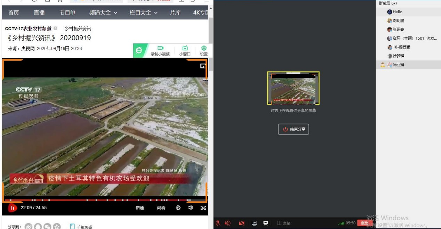Click the film-reel icon in video controls
This screenshot has height=229, width=441.
pos(178,208)
